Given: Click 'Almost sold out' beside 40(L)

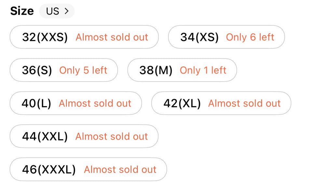Looking at the screenshot, I should (x=95, y=104).
